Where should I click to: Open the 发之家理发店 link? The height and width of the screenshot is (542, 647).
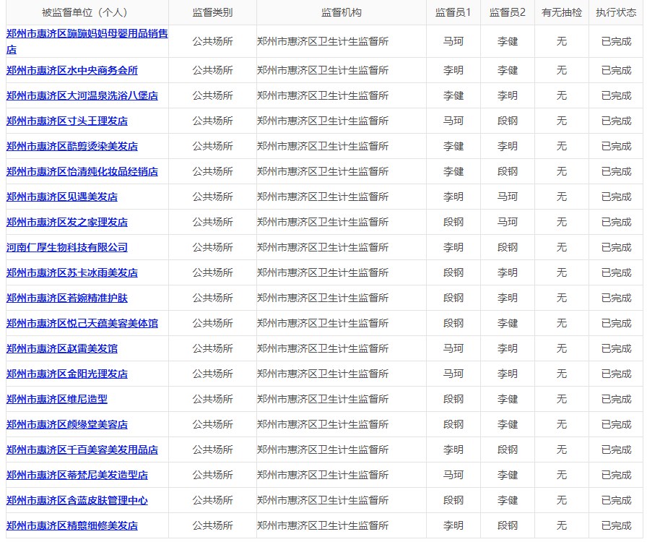pos(67,222)
